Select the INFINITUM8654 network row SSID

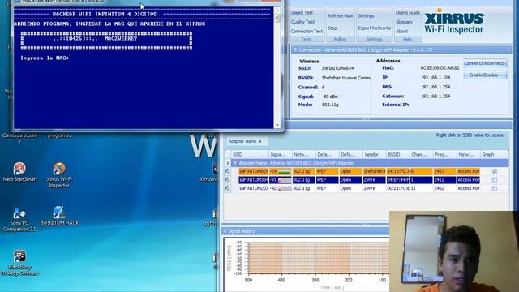point(253,171)
